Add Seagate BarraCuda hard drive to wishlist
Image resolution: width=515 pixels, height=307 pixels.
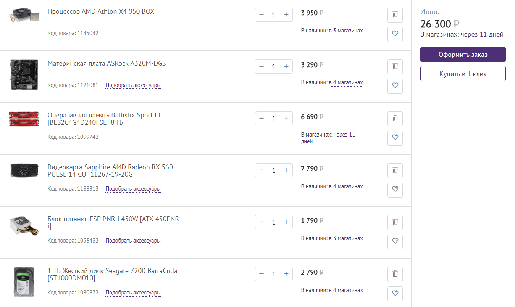tap(395, 293)
